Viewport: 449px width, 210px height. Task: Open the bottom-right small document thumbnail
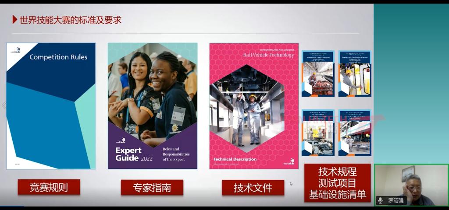pos(355,133)
